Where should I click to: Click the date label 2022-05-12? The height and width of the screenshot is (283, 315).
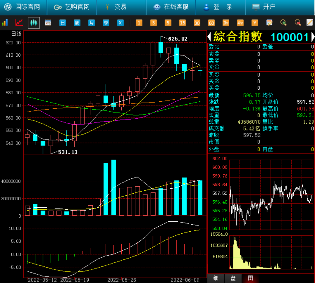(x=42, y=280)
